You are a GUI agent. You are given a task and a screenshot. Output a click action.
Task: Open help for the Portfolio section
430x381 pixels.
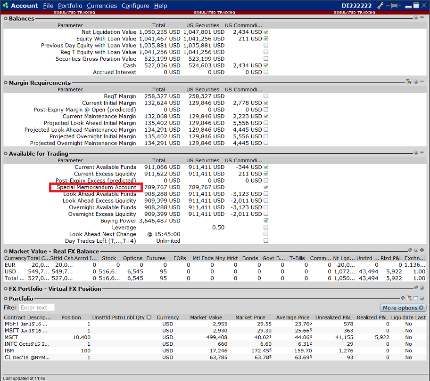(422, 298)
